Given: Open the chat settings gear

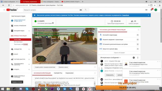Looking at the screenshot, I should tap(134, 58).
